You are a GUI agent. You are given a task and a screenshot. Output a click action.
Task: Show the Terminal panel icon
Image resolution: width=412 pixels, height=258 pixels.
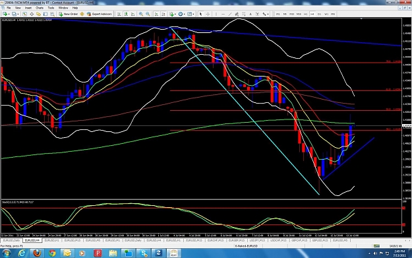point(45,14)
